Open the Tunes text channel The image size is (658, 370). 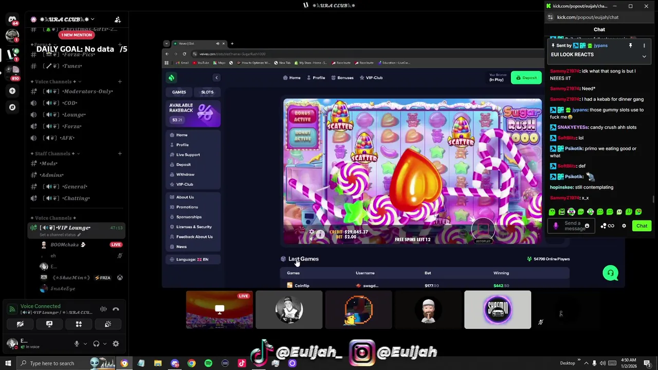click(x=77, y=66)
